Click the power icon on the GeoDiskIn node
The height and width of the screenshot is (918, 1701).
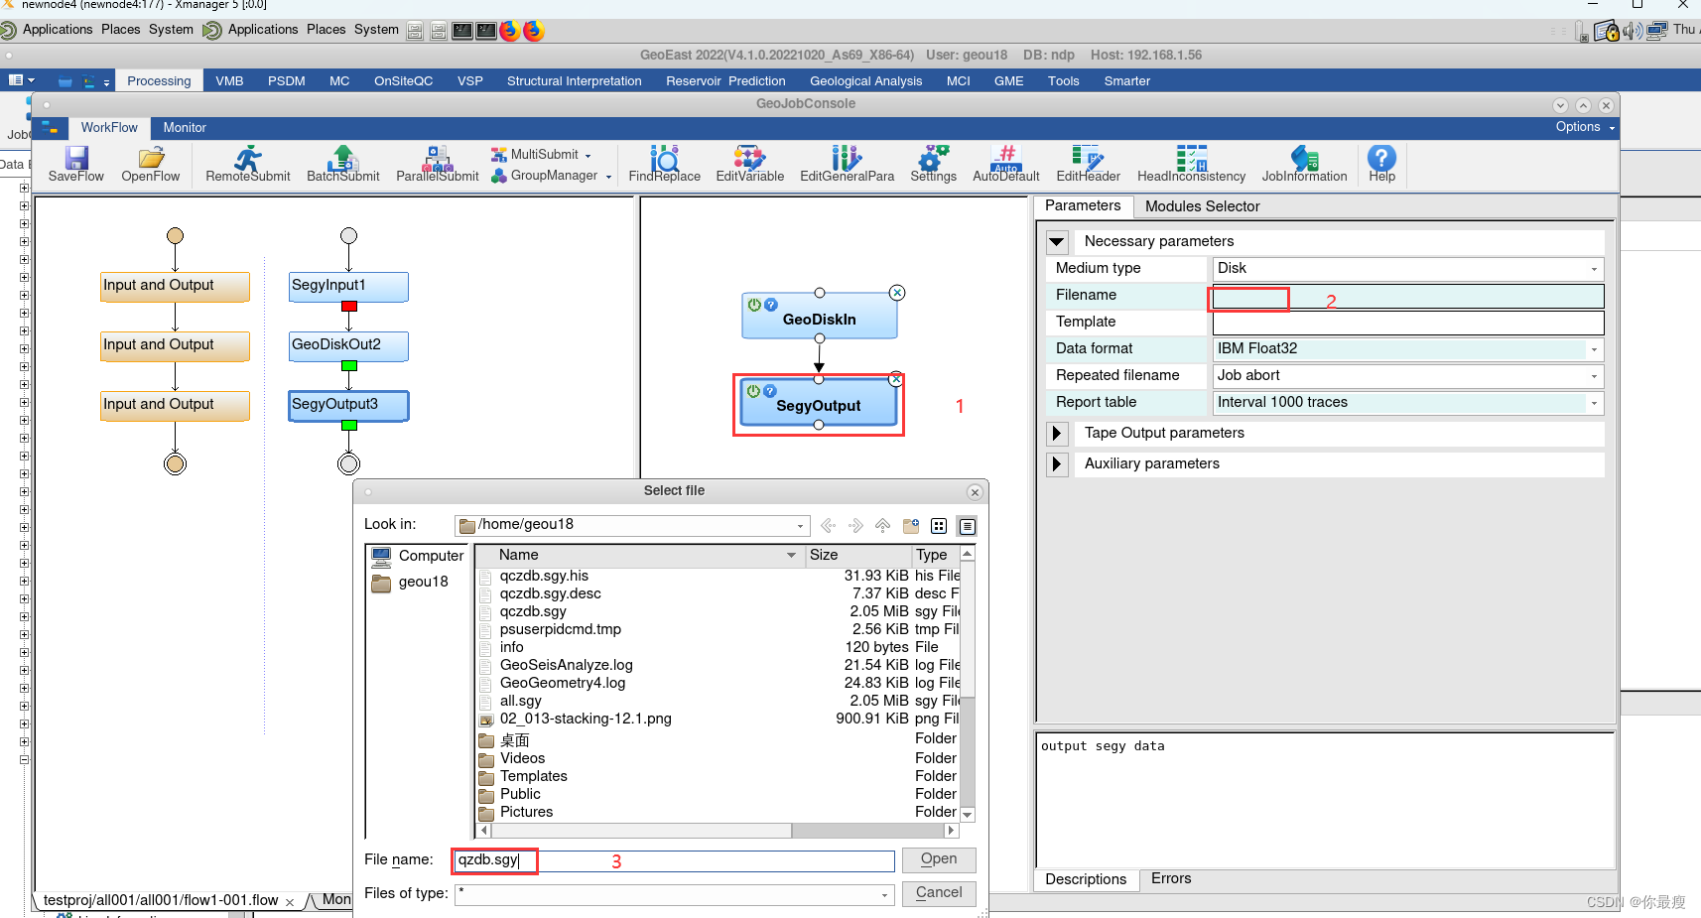coord(754,305)
